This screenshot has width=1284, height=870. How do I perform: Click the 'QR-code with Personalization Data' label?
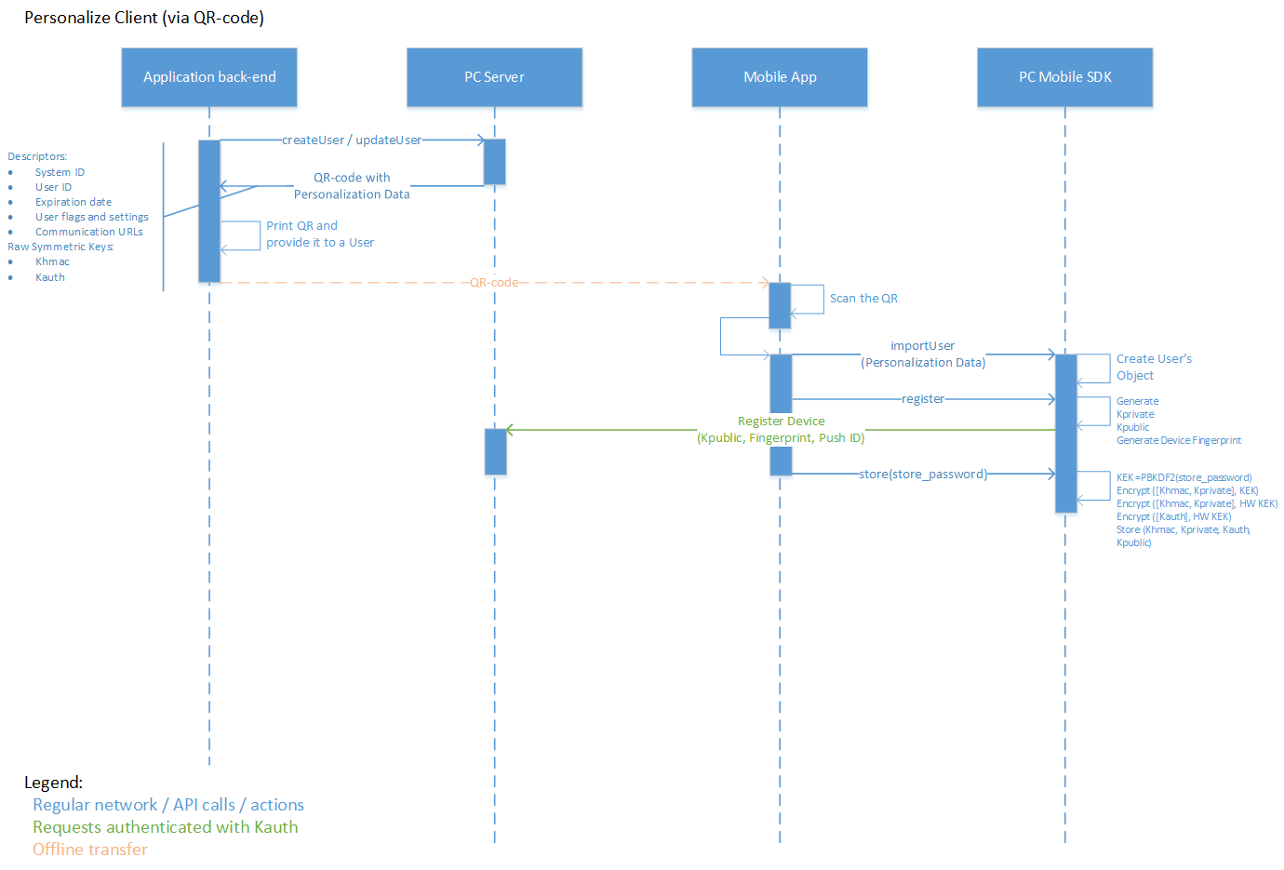(352, 186)
